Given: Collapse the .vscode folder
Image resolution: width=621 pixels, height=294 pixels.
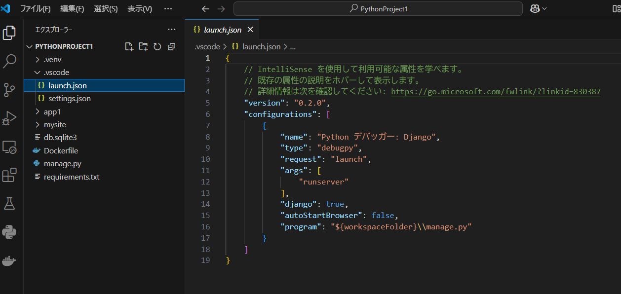Looking at the screenshot, I should (x=56, y=73).
